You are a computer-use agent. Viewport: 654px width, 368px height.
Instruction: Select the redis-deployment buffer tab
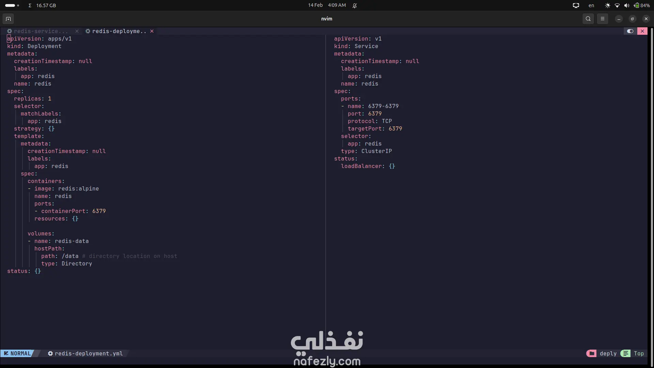[x=119, y=31]
